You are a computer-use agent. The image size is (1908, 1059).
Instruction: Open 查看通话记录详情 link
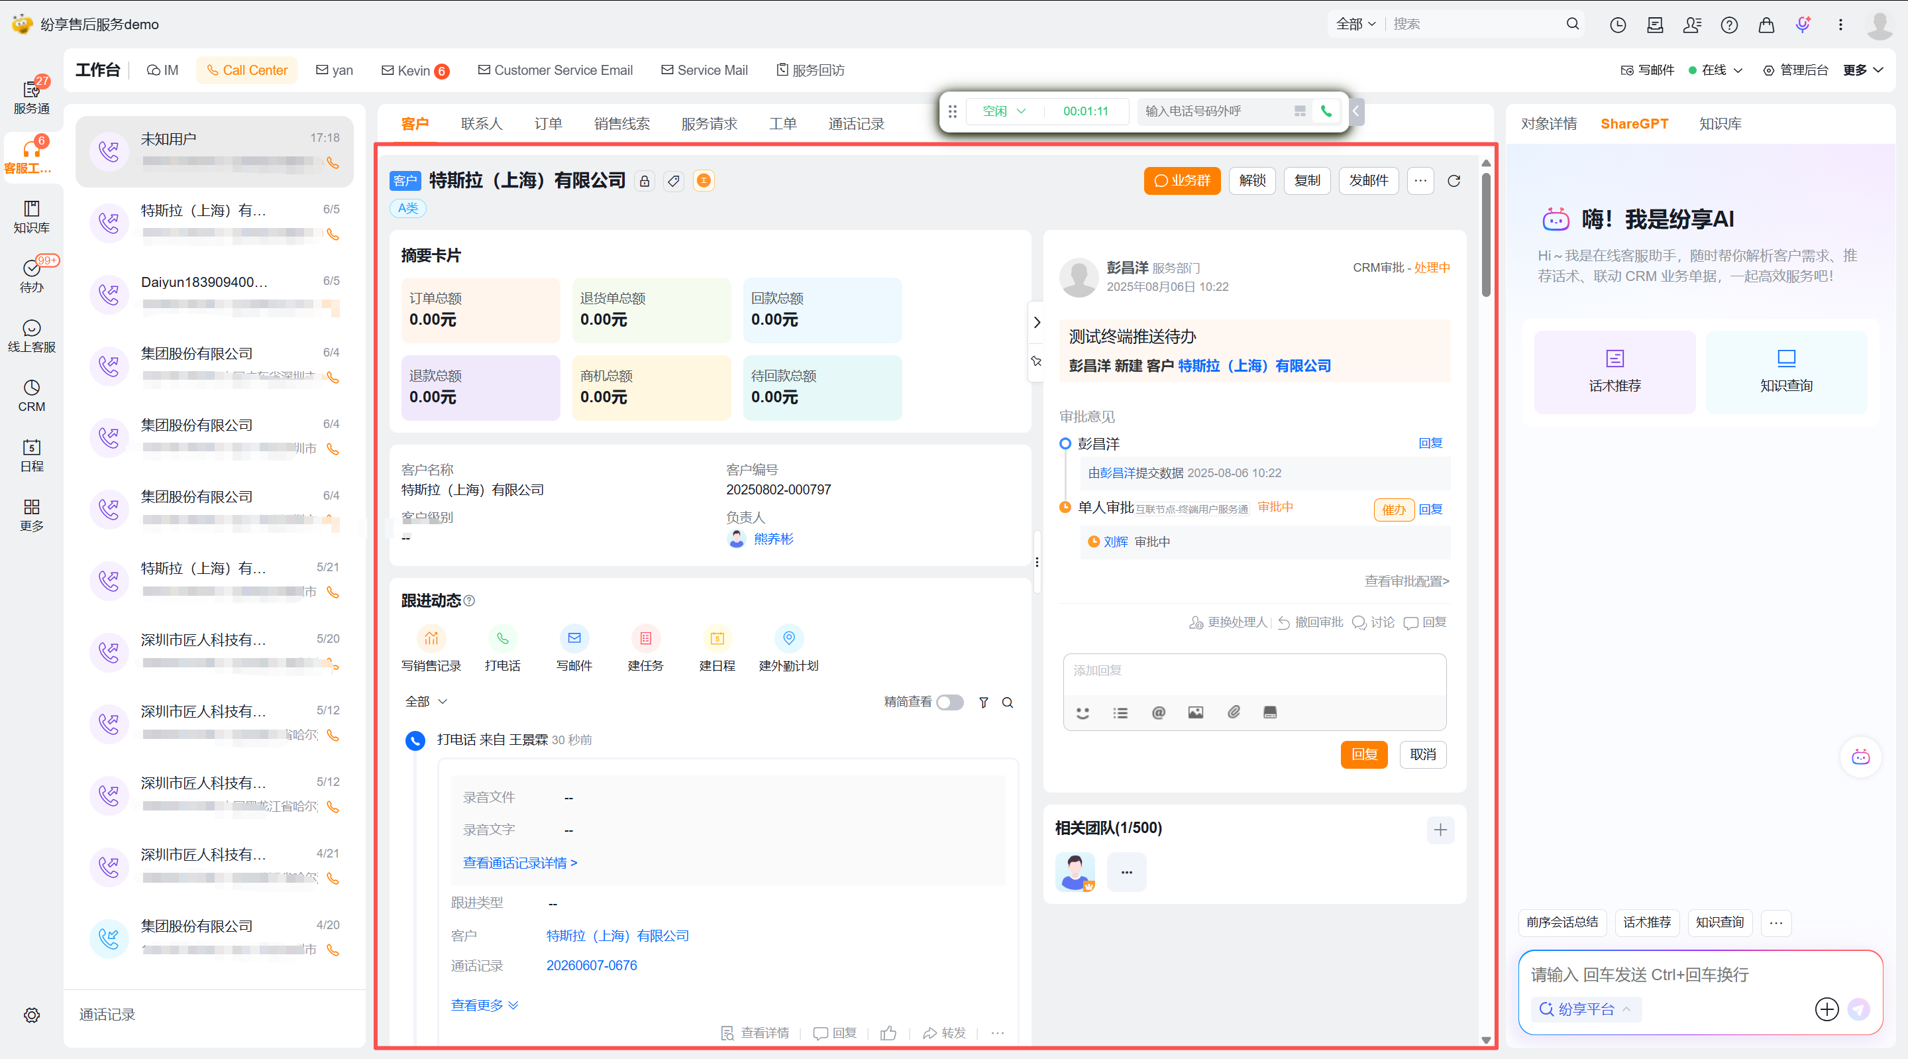click(519, 863)
